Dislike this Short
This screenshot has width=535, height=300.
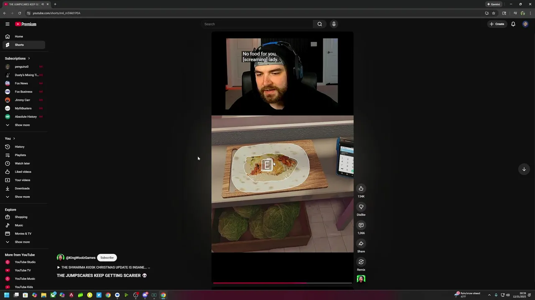361,207
